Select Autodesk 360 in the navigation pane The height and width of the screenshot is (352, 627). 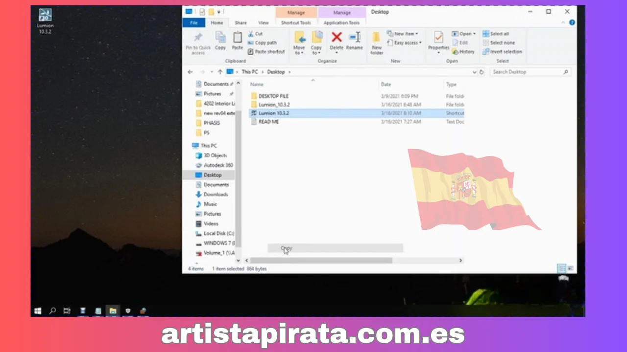tap(218, 165)
